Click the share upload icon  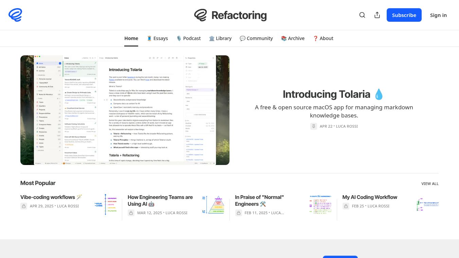pos(377,15)
